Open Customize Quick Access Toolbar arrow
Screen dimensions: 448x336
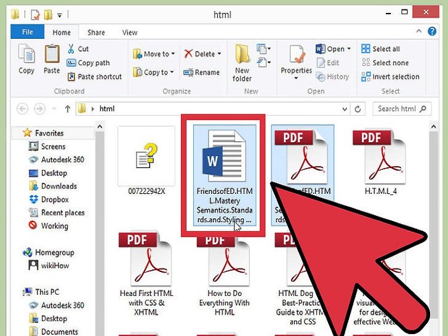tap(60, 15)
